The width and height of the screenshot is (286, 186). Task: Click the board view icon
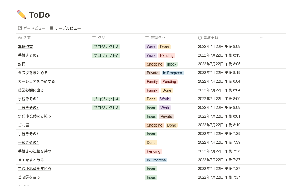coord(20,28)
